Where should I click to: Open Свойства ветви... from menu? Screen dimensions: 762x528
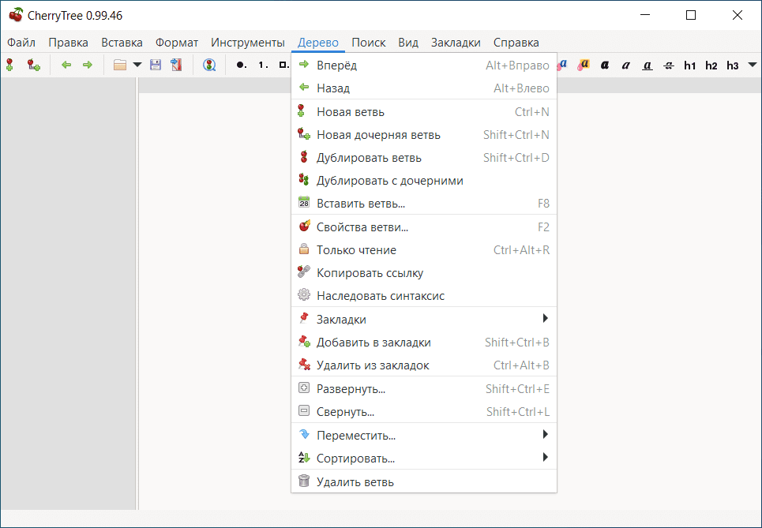point(424,227)
